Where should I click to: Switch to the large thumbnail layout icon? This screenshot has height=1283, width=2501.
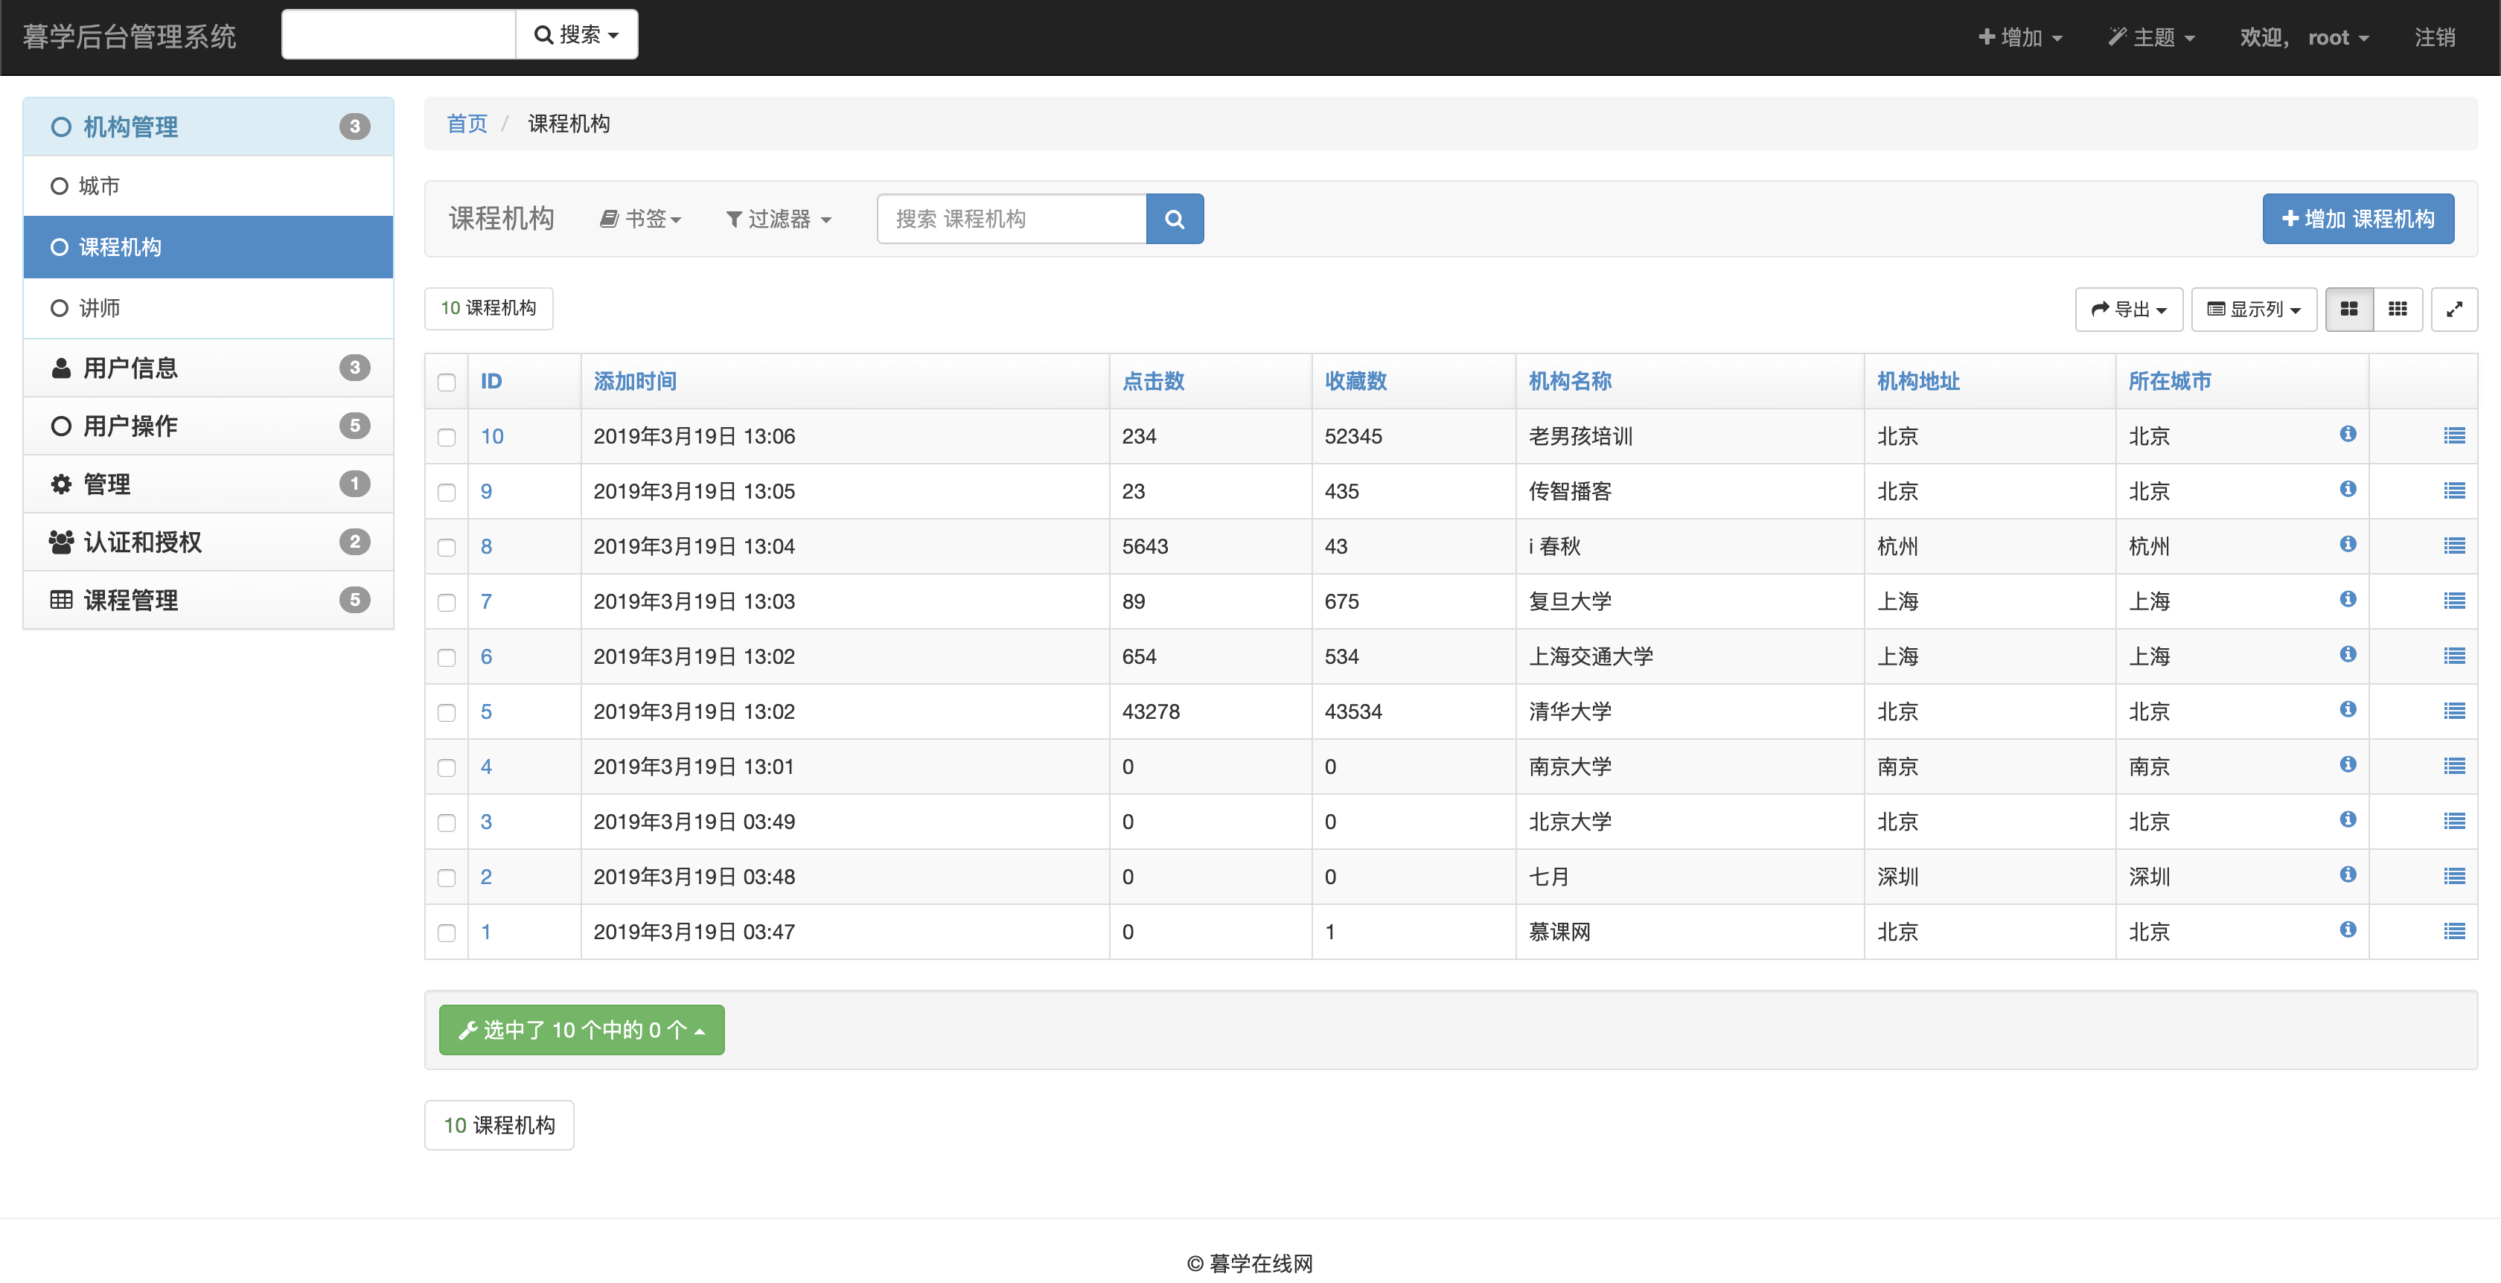2348,309
